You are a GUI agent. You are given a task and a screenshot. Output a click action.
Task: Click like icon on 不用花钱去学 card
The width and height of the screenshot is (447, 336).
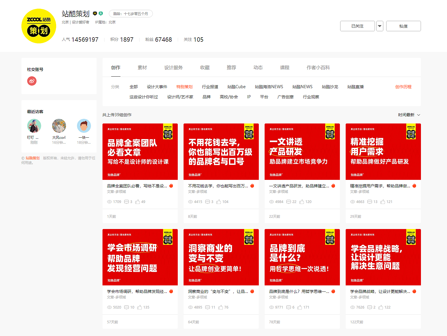click(x=219, y=202)
